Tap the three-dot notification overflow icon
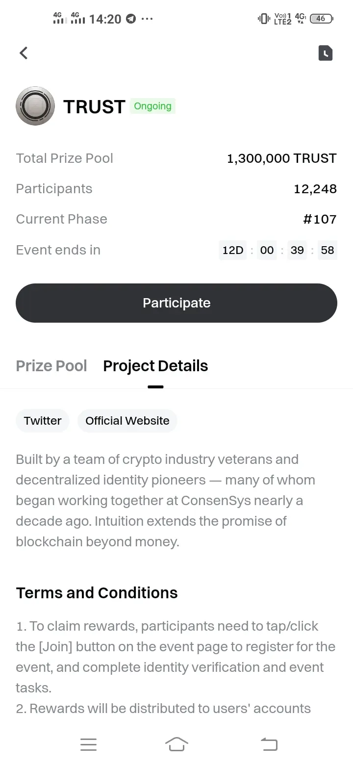 147,19
